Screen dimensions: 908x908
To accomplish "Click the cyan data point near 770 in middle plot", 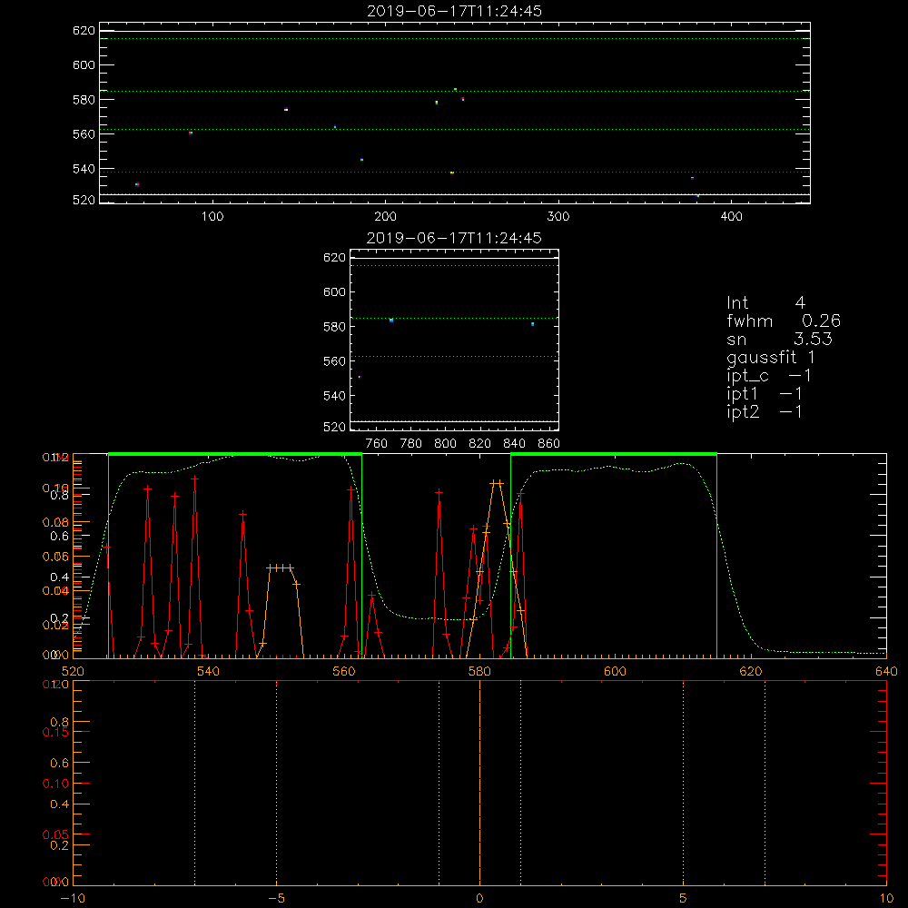I will click(x=391, y=321).
